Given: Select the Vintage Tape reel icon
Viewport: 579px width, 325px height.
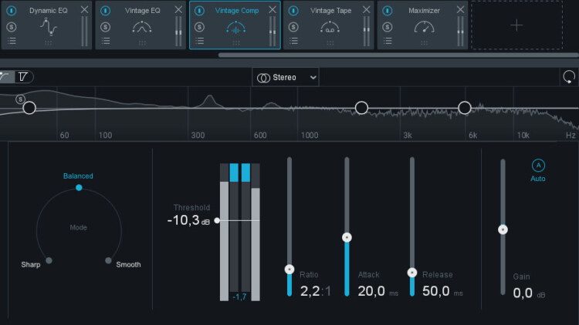Looking at the screenshot, I should pyautogui.click(x=330, y=27).
